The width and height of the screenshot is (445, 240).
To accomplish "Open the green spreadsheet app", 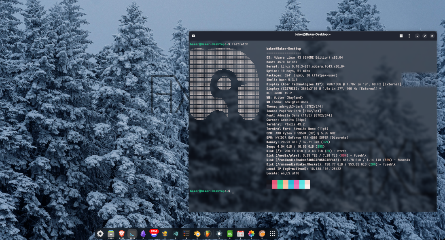I will (x=229, y=234).
